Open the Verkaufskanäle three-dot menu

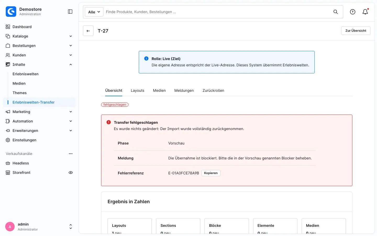click(x=71, y=154)
